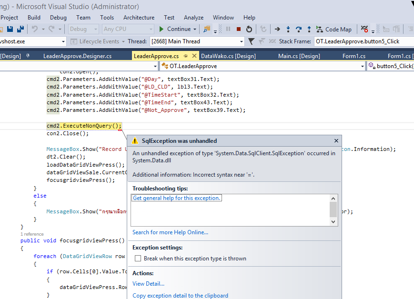Open the Redo history dropdown arrow
The image size is (414, 299).
click(x=60, y=29)
